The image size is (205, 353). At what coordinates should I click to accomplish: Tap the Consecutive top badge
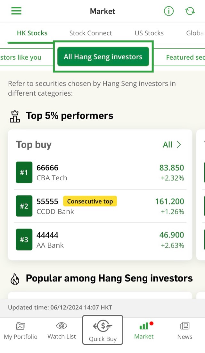coord(90,202)
